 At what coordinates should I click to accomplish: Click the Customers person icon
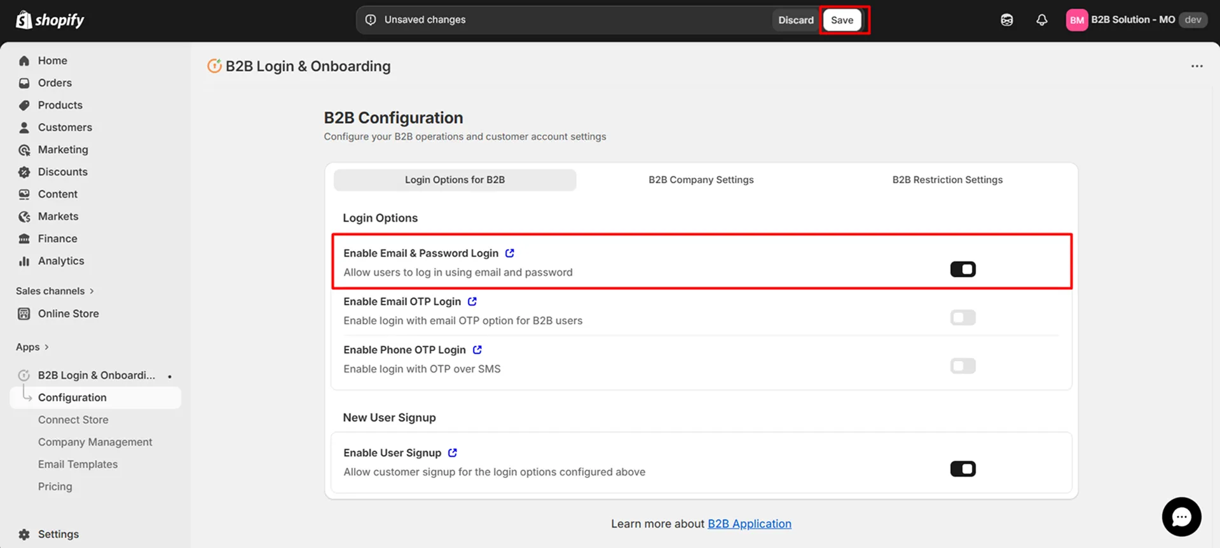click(x=24, y=127)
